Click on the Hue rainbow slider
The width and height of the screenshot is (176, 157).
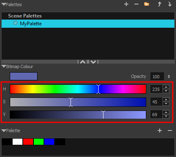(x=78, y=89)
